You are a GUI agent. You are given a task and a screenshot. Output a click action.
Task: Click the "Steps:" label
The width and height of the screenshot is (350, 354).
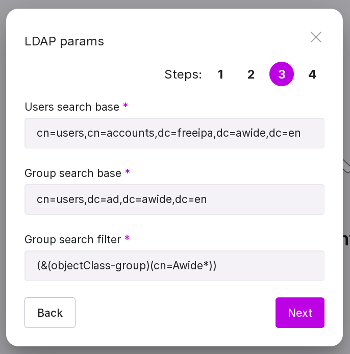coord(183,75)
